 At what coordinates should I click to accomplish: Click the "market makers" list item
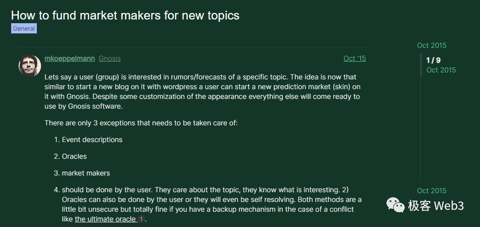click(86, 173)
